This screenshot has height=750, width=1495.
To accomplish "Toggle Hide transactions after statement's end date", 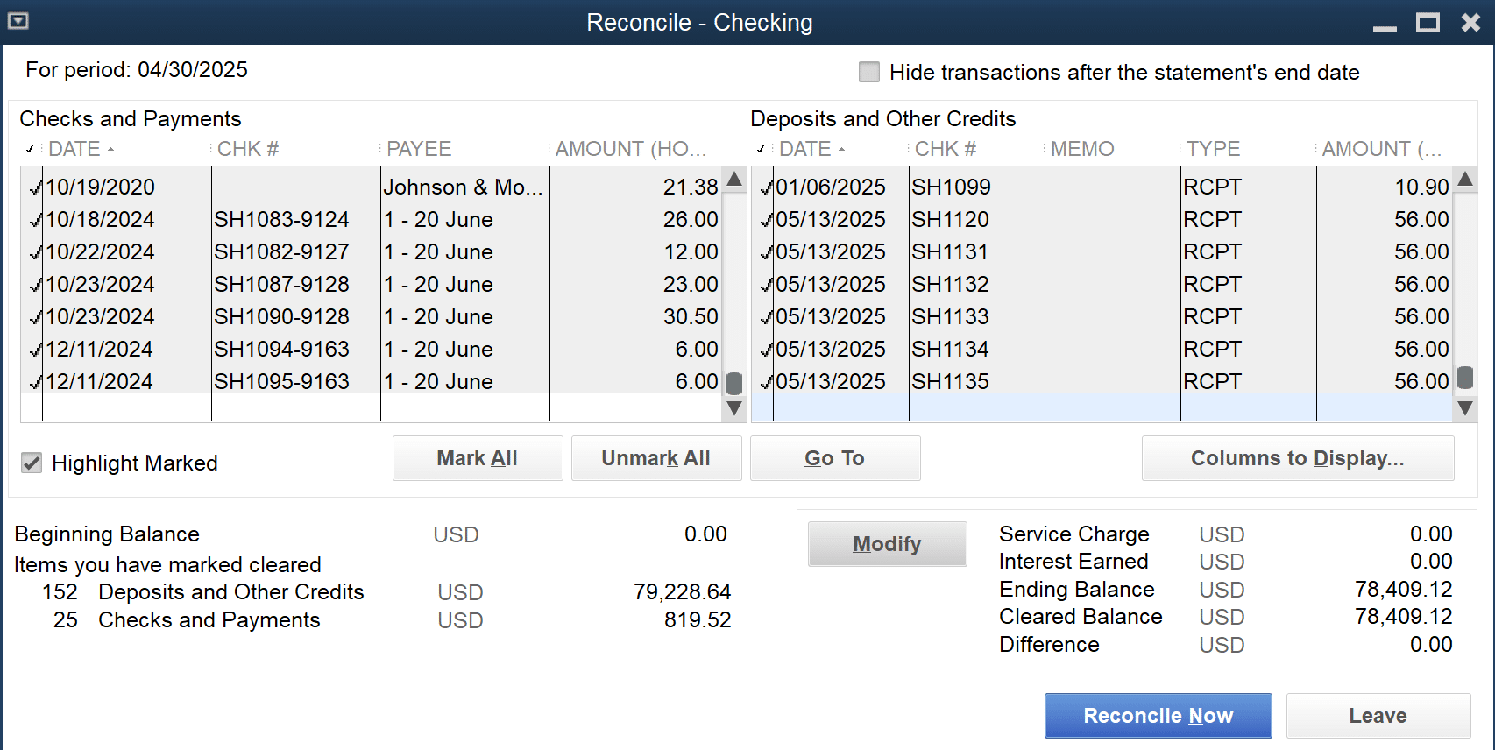I will pos(869,72).
